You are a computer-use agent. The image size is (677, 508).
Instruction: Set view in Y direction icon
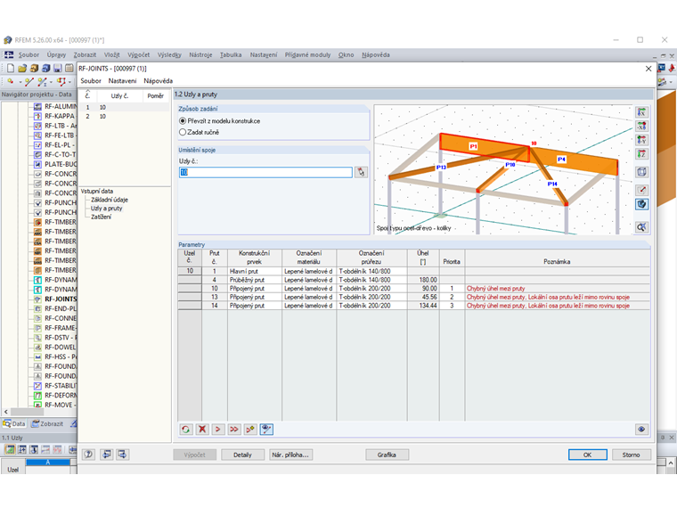pyautogui.click(x=641, y=140)
